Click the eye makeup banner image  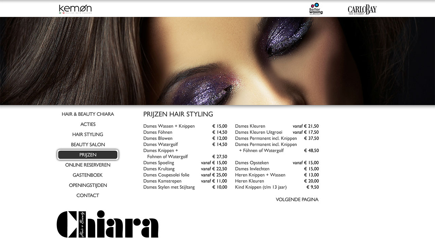217,61
